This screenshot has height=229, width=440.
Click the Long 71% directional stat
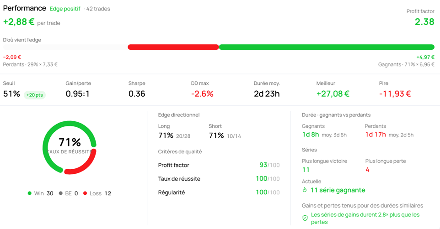click(x=174, y=131)
